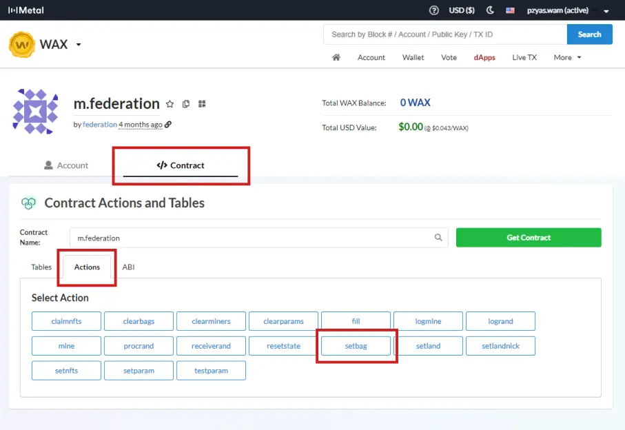
Task: Click the WAX coin logo
Action: [x=22, y=44]
